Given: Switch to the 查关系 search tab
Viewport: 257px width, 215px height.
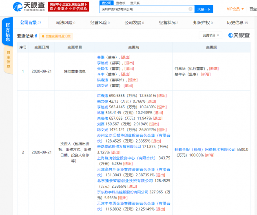Looking at the screenshot, I should [x=135, y=3].
